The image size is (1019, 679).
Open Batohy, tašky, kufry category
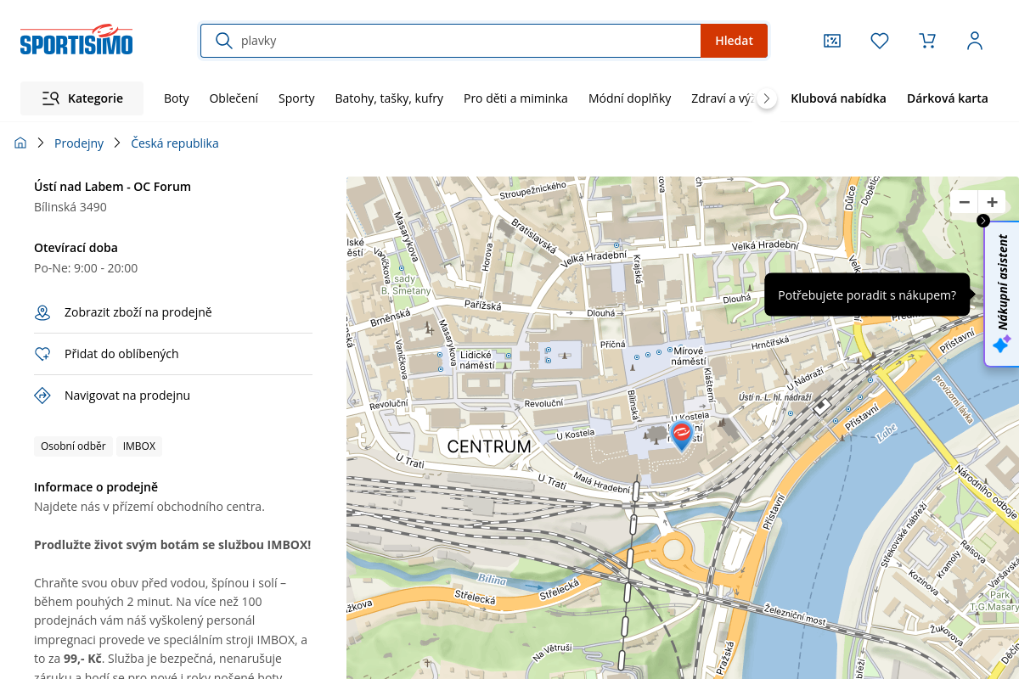click(389, 98)
